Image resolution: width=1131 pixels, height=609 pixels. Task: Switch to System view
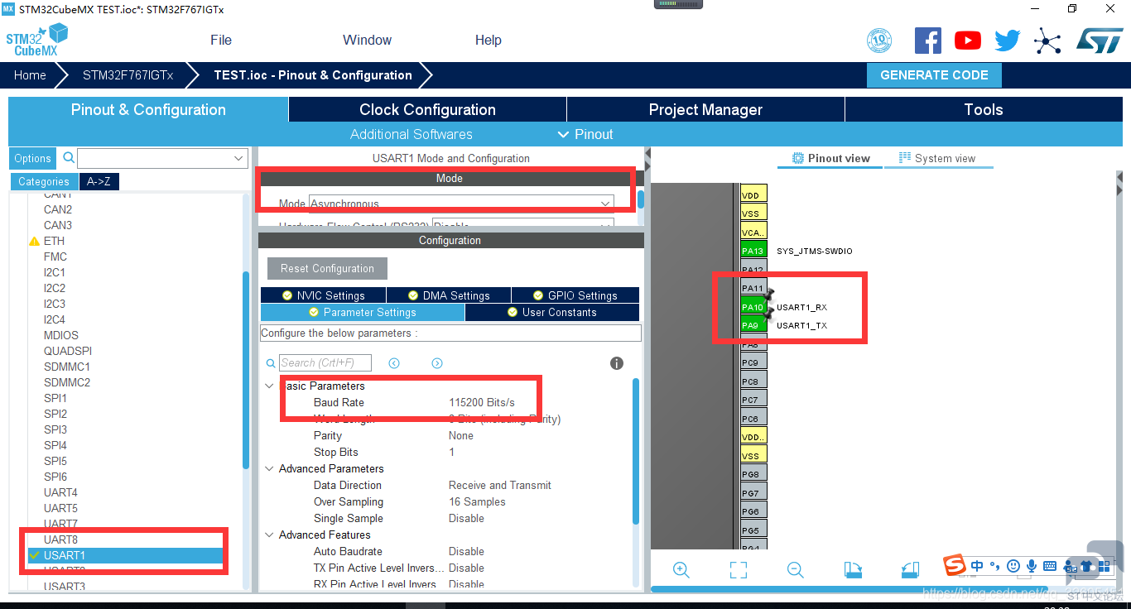click(938, 158)
